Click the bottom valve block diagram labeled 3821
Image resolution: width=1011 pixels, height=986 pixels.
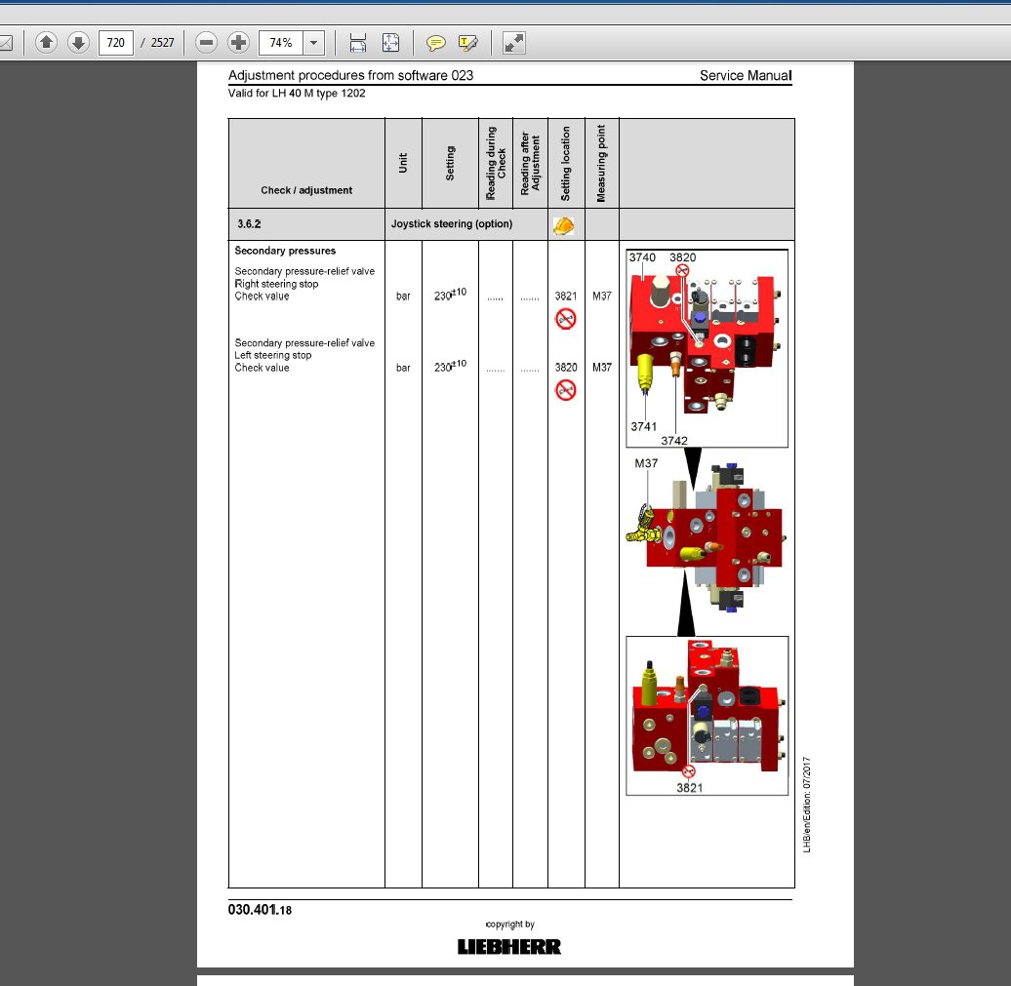click(x=707, y=716)
